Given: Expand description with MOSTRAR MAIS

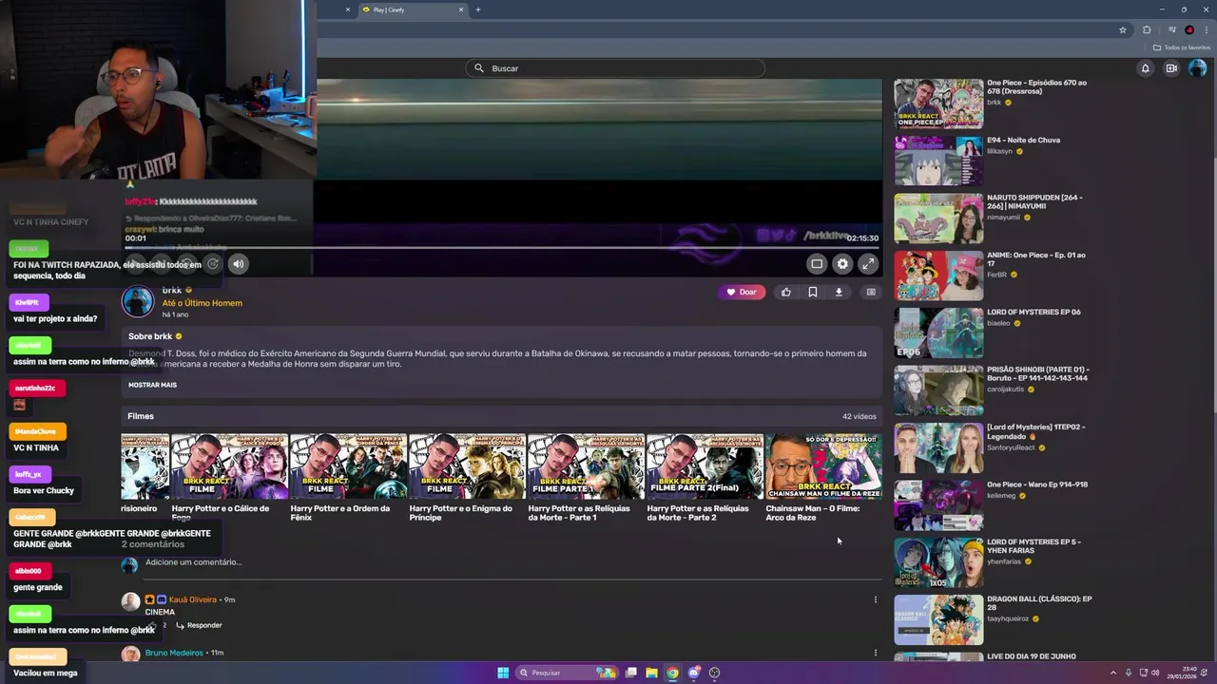Looking at the screenshot, I should coord(152,385).
